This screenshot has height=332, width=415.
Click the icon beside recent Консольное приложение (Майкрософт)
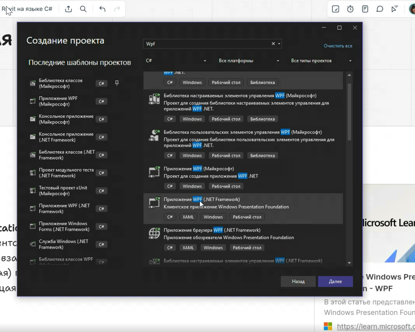[x=32, y=119]
